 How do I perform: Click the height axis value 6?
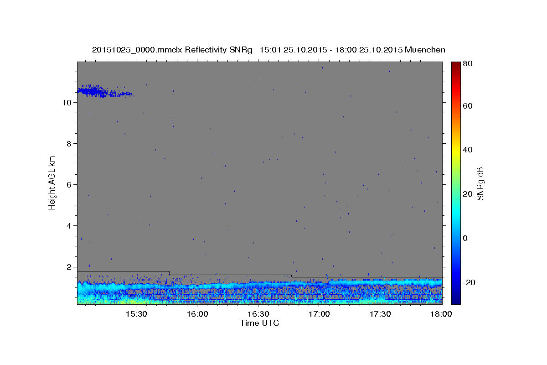pyautogui.click(x=70, y=185)
